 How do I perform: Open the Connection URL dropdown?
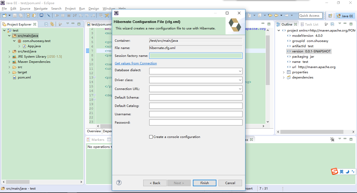coord(240,89)
